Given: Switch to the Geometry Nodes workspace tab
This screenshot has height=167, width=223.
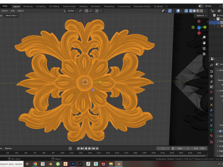Looking at the screenshot, I should click(x=142, y=6).
